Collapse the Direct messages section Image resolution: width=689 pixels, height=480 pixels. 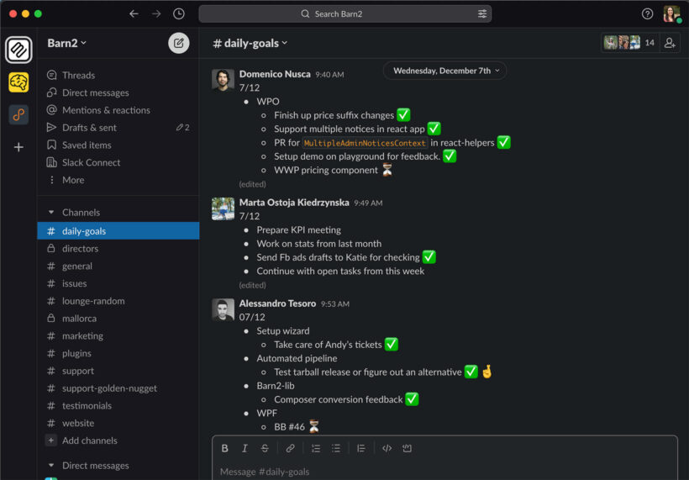click(51, 465)
